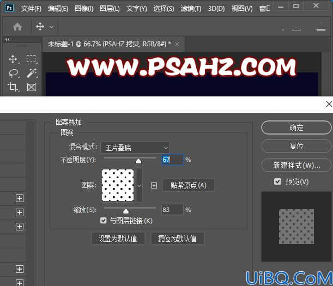Click the 缩放 scale slider handle
Viewport: 333px width, 286px height.
coord(126,211)
